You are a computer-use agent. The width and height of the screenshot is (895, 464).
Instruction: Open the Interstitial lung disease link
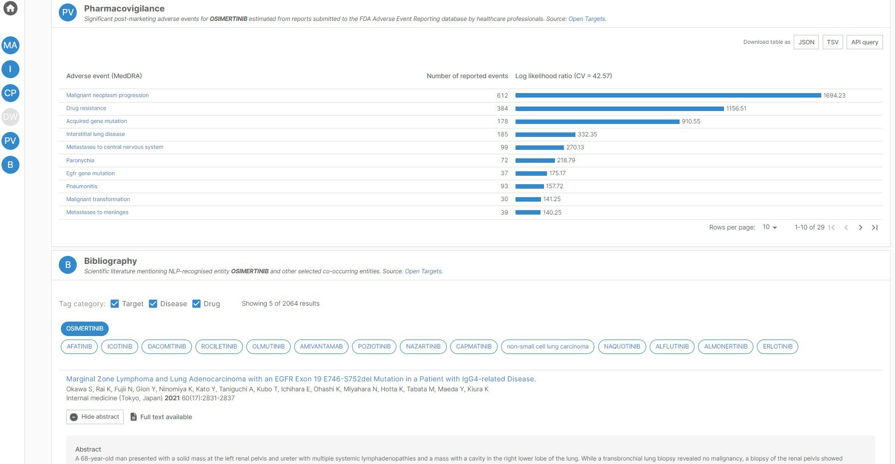click(x=95, y=134)
